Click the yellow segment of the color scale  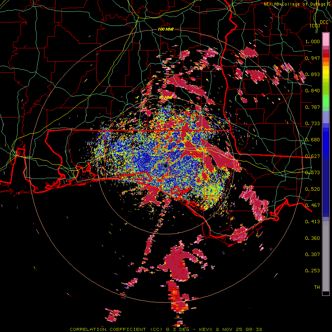pos(326,73)
